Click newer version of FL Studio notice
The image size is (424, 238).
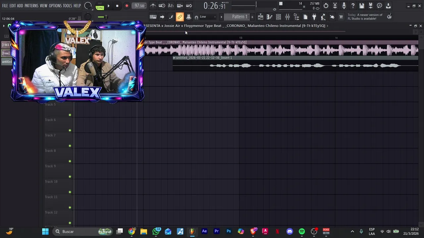(x=365, y=17)
